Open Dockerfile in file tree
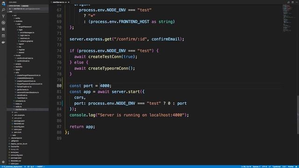The height and width of the screenshot is (168, 299). pos(15,147)
